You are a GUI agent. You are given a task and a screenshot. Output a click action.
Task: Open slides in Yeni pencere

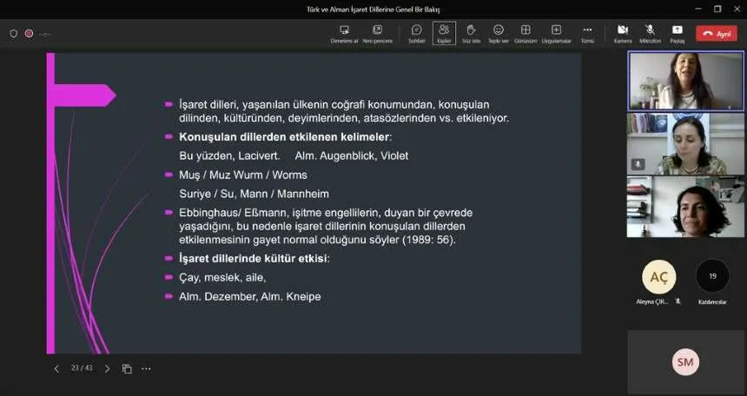coord(377,33)
